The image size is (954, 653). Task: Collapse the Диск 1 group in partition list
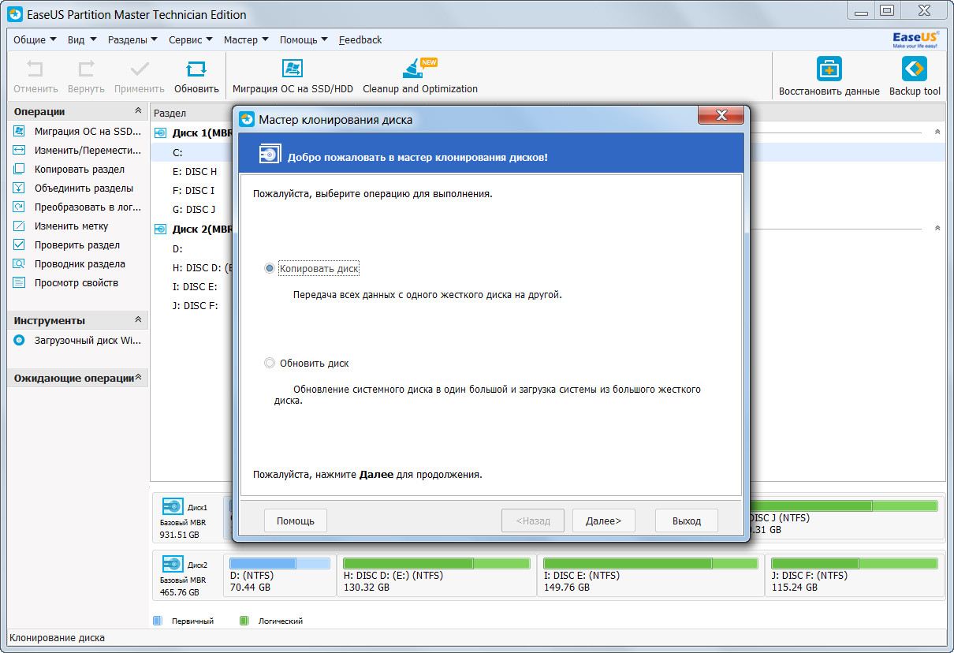tap(937, 132)
